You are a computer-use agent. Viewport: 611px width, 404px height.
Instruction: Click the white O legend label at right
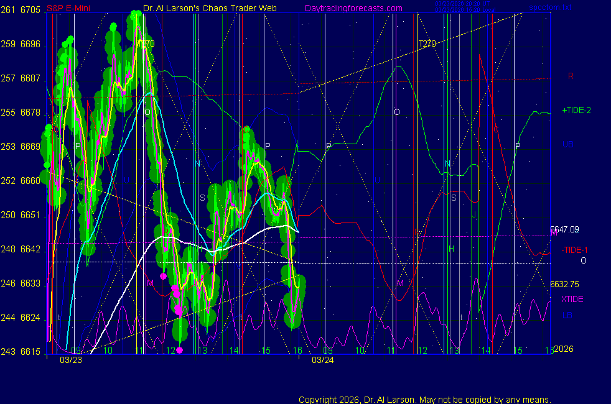coord(583,260)
